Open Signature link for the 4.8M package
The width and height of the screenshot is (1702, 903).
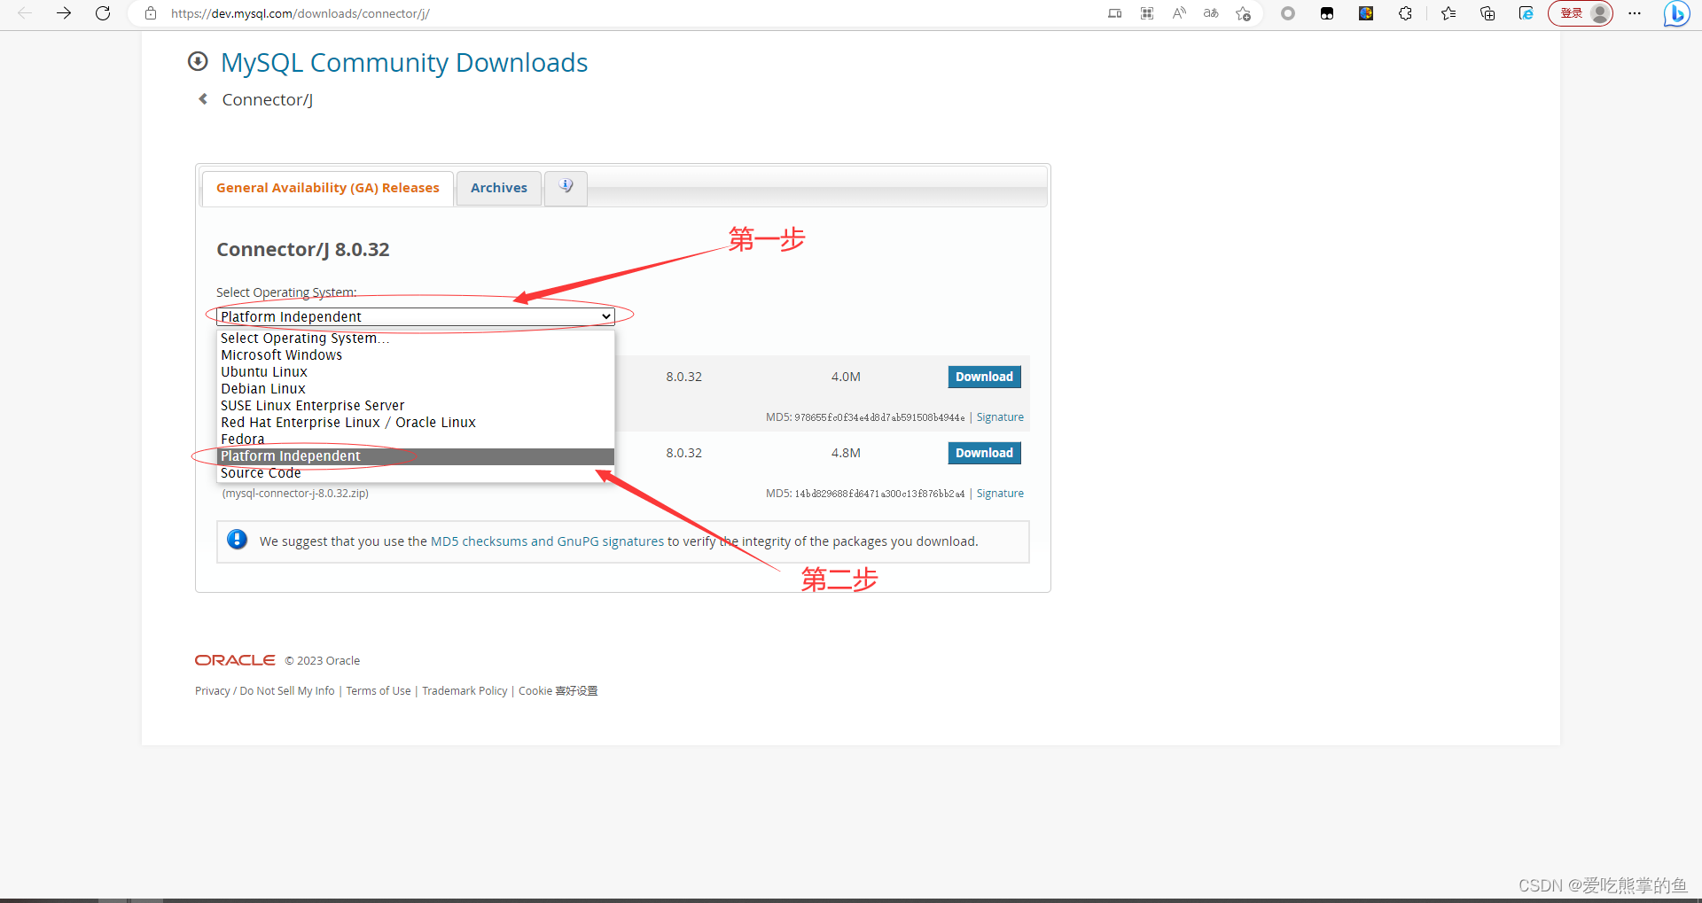[1000, 494]
